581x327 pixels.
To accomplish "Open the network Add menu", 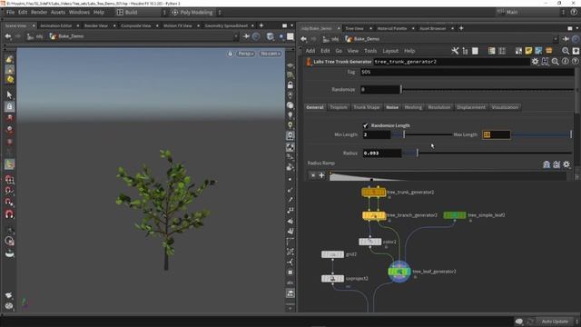I will [310, 51].
